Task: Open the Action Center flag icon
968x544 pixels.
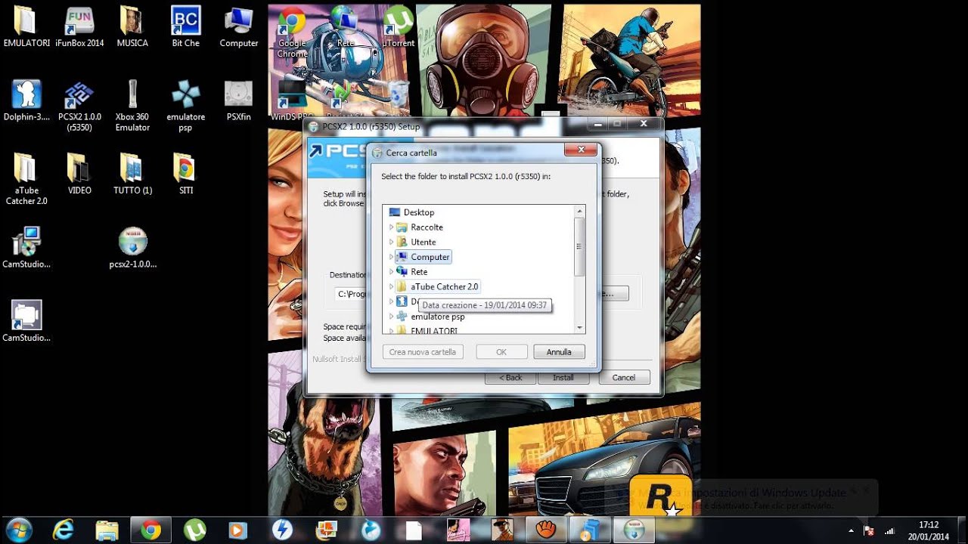Action: pyautogui.click(x=870, y=531)
